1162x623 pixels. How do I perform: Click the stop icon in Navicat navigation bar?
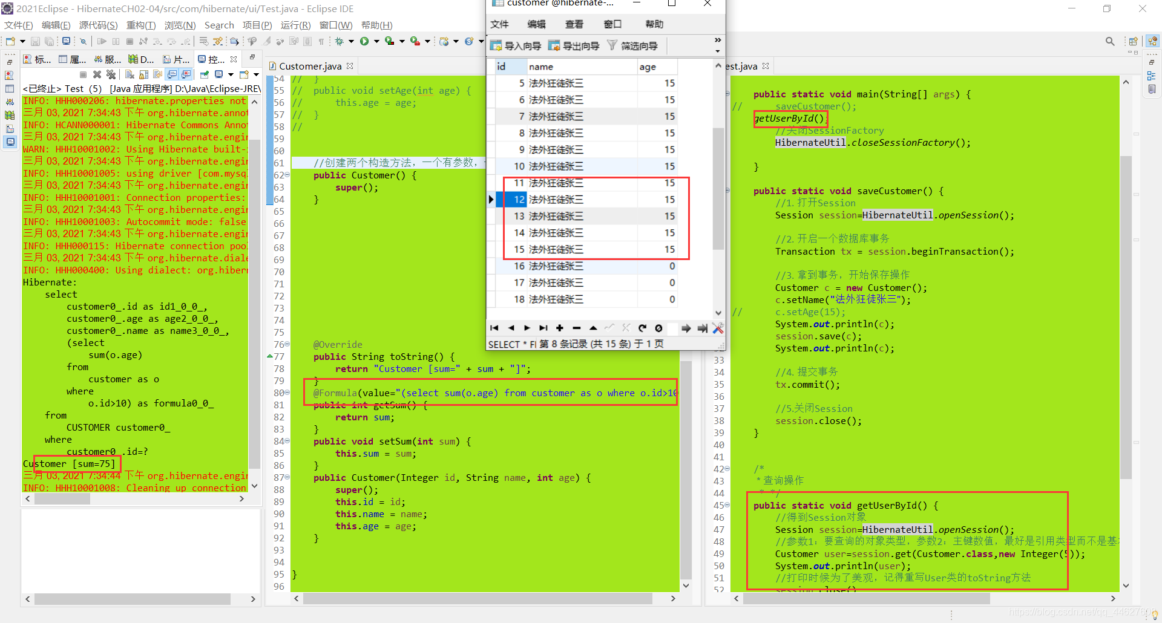pos(658,328)
